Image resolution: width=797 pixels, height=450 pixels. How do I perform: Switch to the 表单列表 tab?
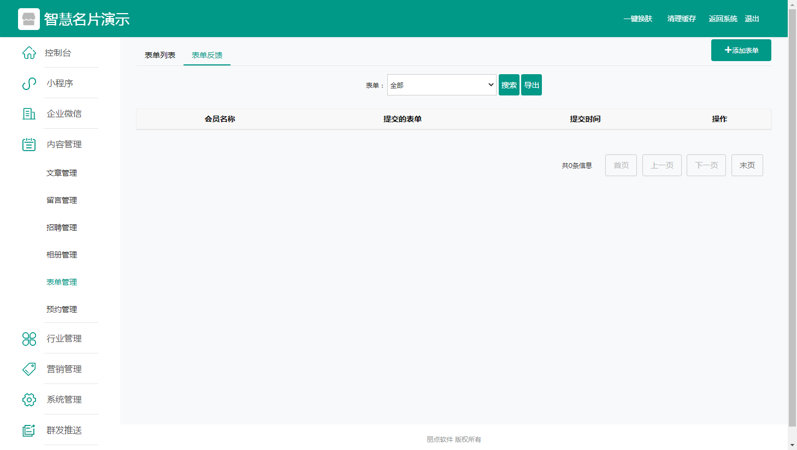point(160,55)
